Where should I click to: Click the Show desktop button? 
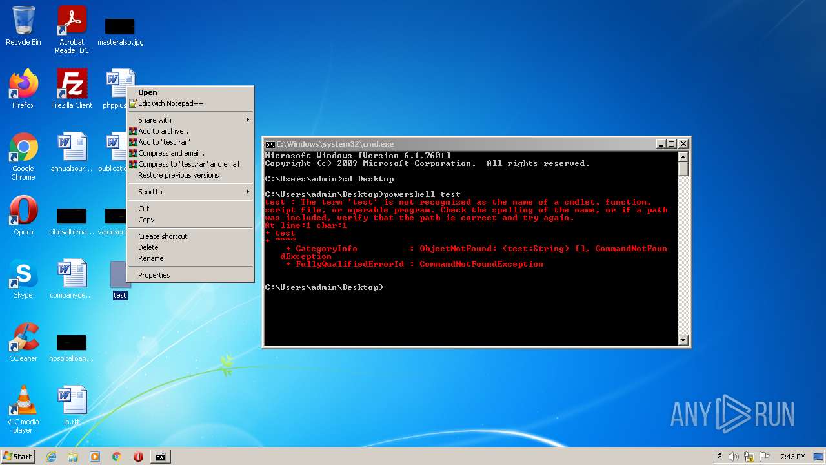tap(820, 457)
